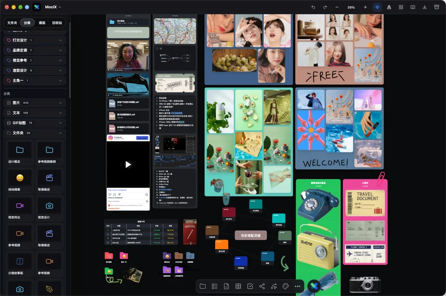Insert a table from the bottom toolbar
The height and width of the screenshot is (296, 446).
pyautogui.click(x=238, y=286)
